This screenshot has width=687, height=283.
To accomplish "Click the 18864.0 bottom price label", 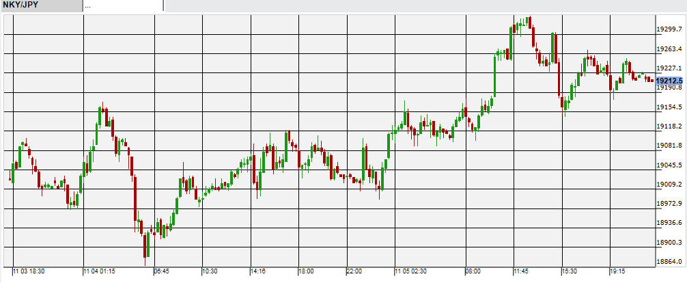I will tap(669, 262).
